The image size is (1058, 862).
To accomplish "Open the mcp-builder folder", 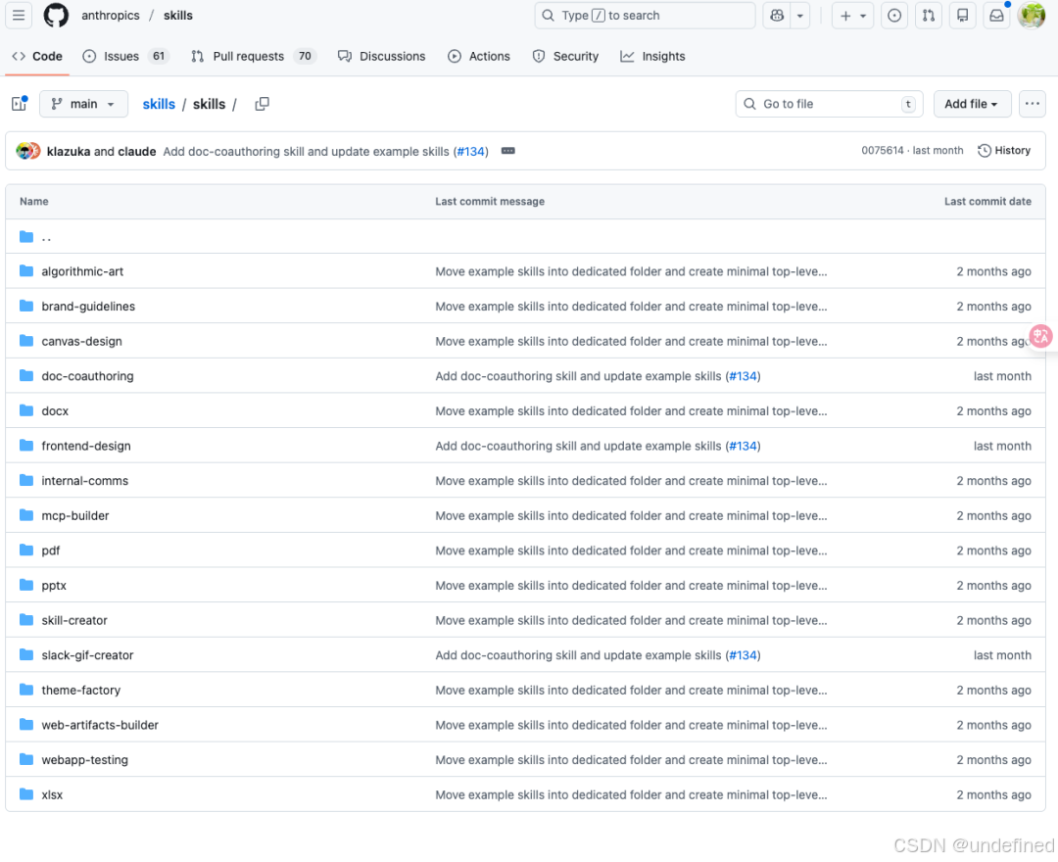I will 74,516.
